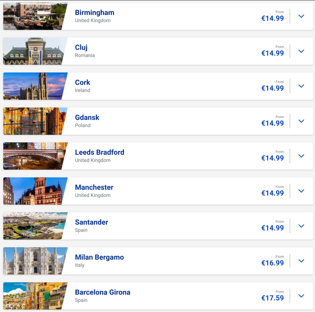Expand the Birmingham destination chevron

point(301,16)
